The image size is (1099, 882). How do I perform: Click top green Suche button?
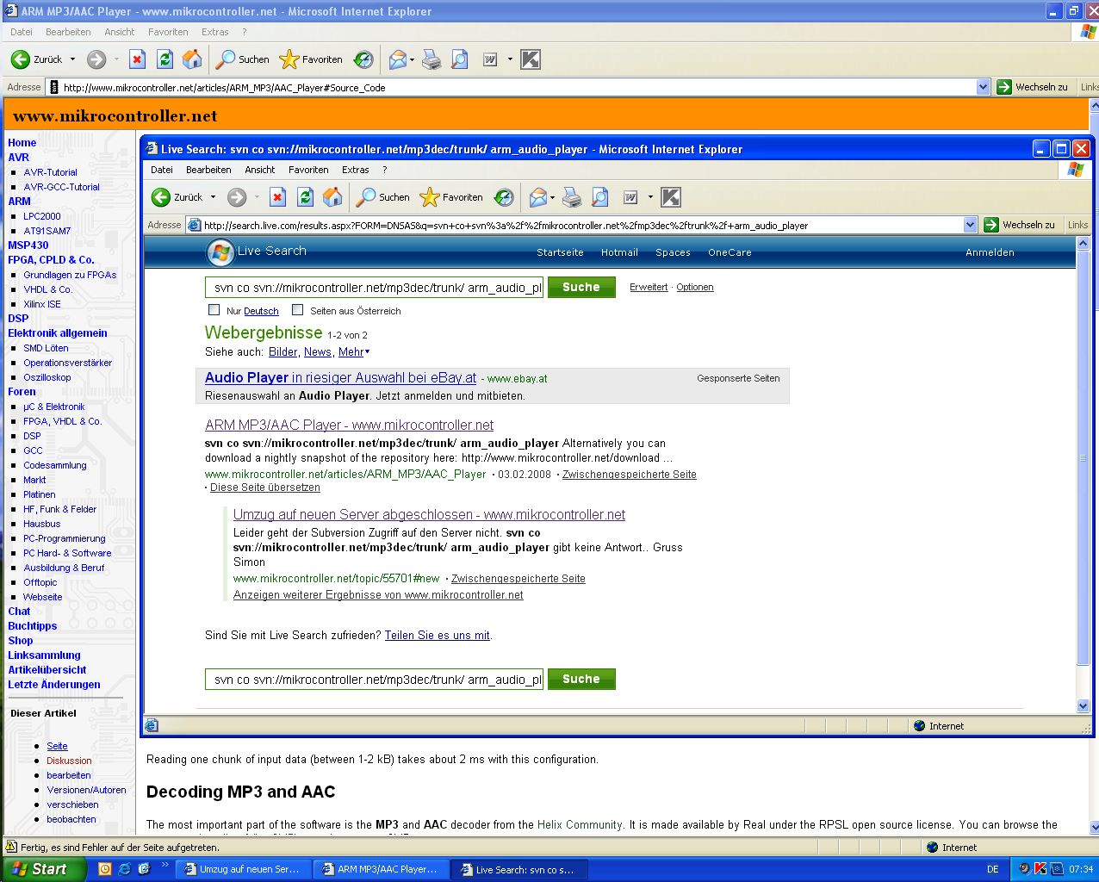581,287
